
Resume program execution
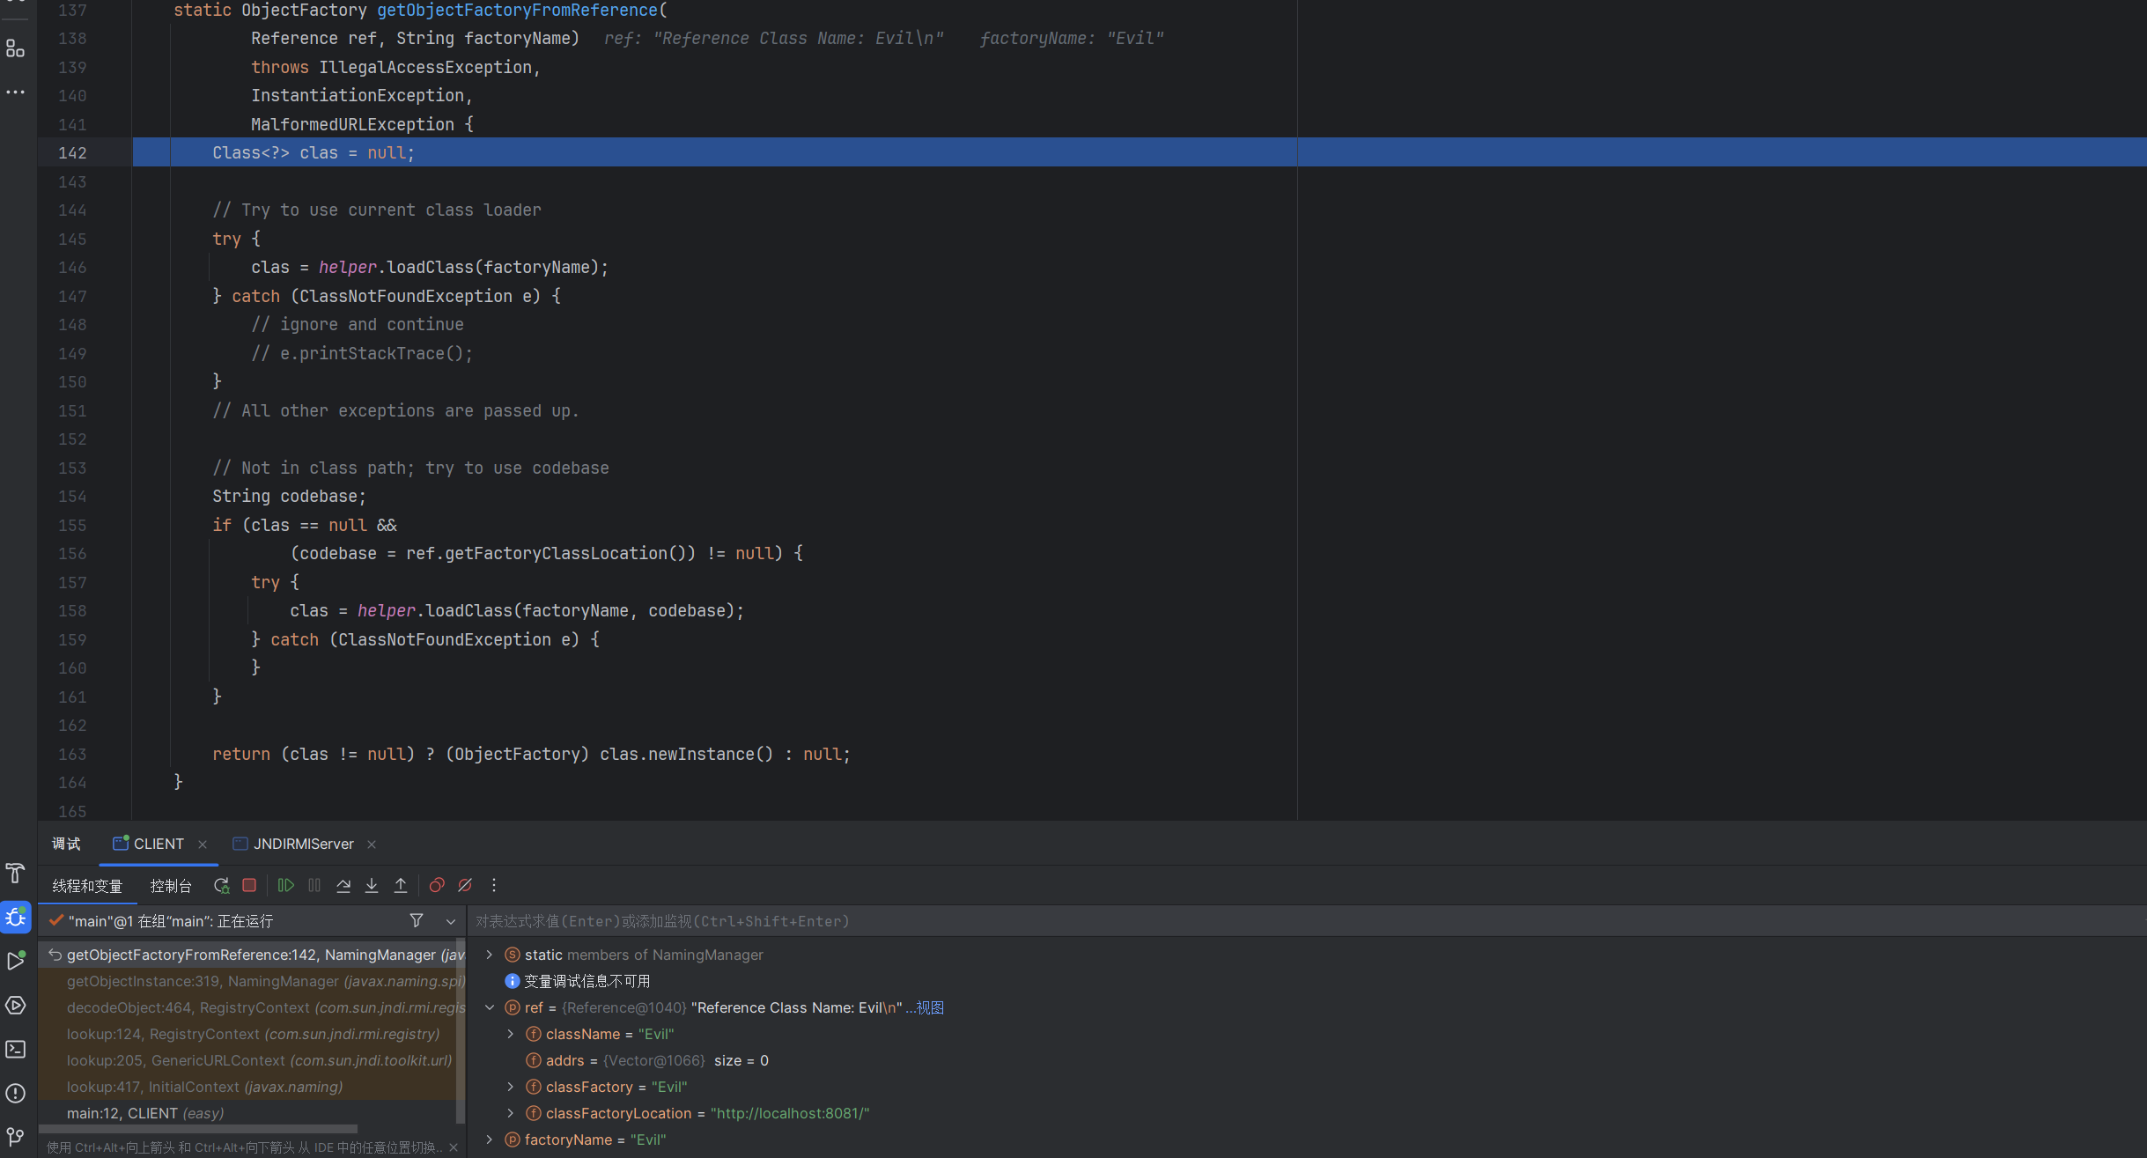click(286, 885)
